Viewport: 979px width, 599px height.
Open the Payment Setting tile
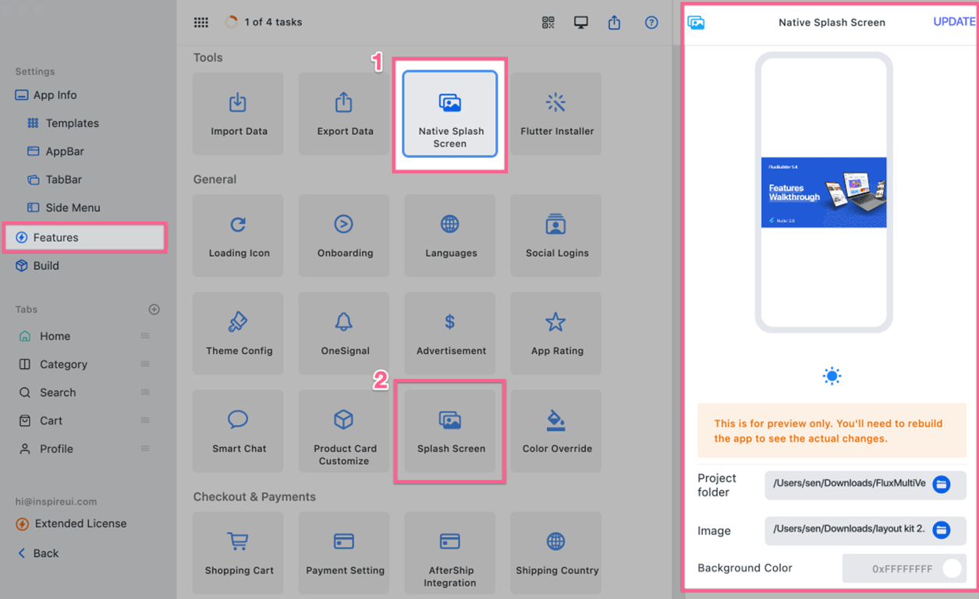[x=344, y=553]
